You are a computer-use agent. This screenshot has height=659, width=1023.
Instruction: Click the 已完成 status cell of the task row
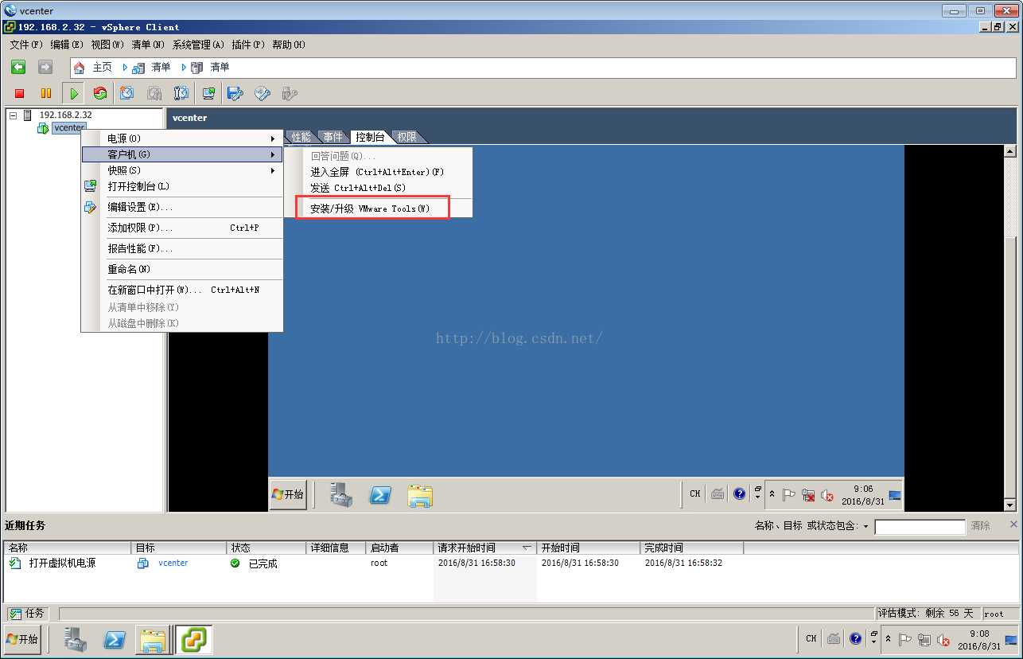(266, 563)
